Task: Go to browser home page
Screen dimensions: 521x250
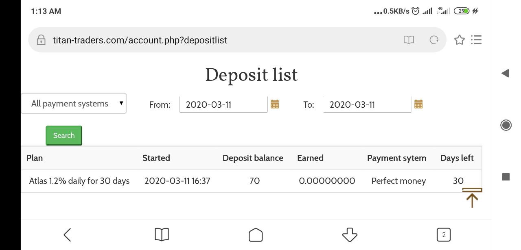Action: click(256, 235)
